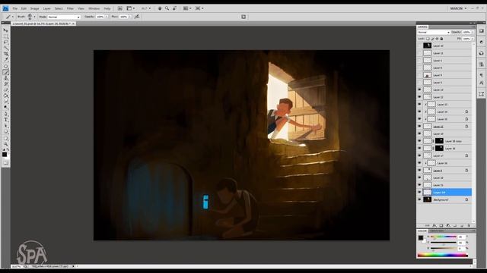Launch Bridge from the application bar
487x273 pixels.
pos(120,8)
